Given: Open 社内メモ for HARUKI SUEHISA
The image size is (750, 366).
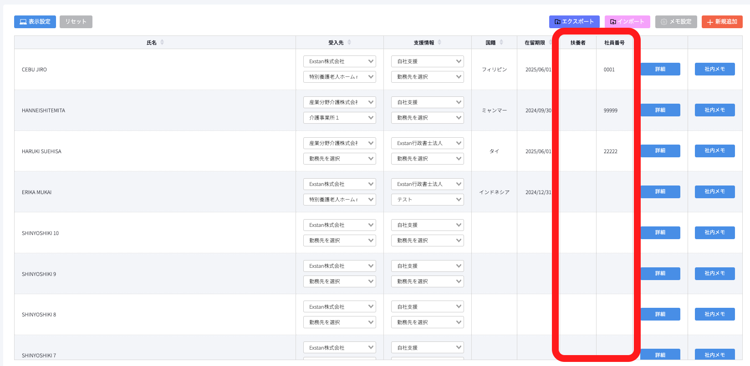Looking at the screenshot, I should pos(714,151).
